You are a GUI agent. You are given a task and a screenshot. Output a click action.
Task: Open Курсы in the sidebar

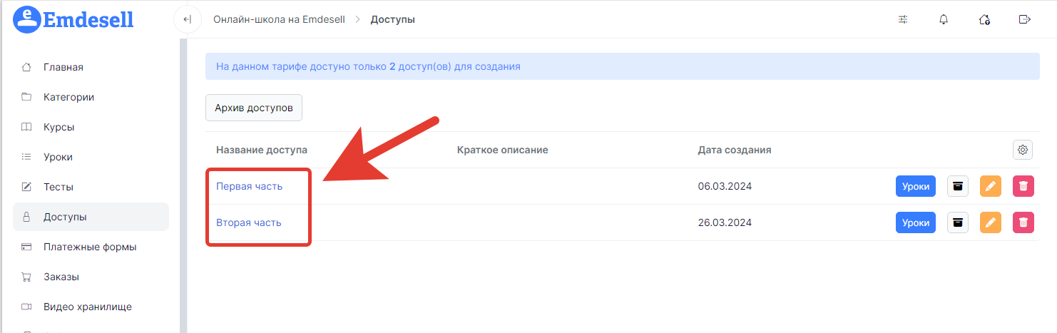click(91, 127)
